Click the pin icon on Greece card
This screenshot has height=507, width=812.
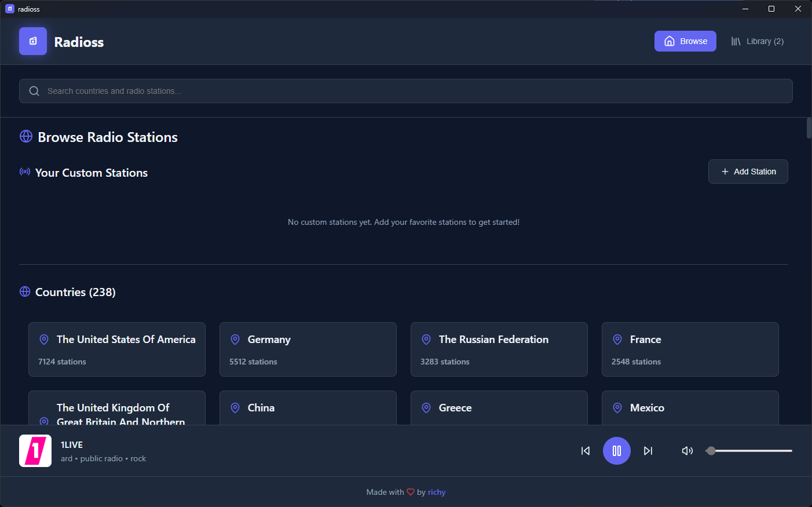[426, 408]
